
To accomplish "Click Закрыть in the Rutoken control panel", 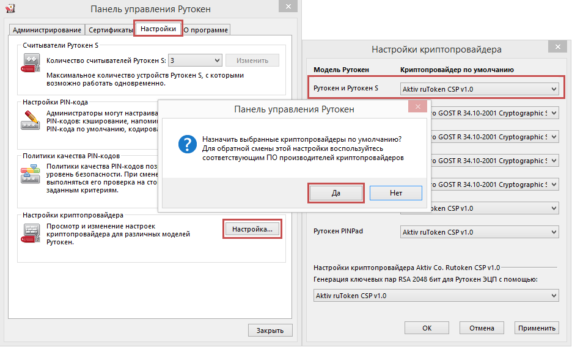I will (270, 331).
